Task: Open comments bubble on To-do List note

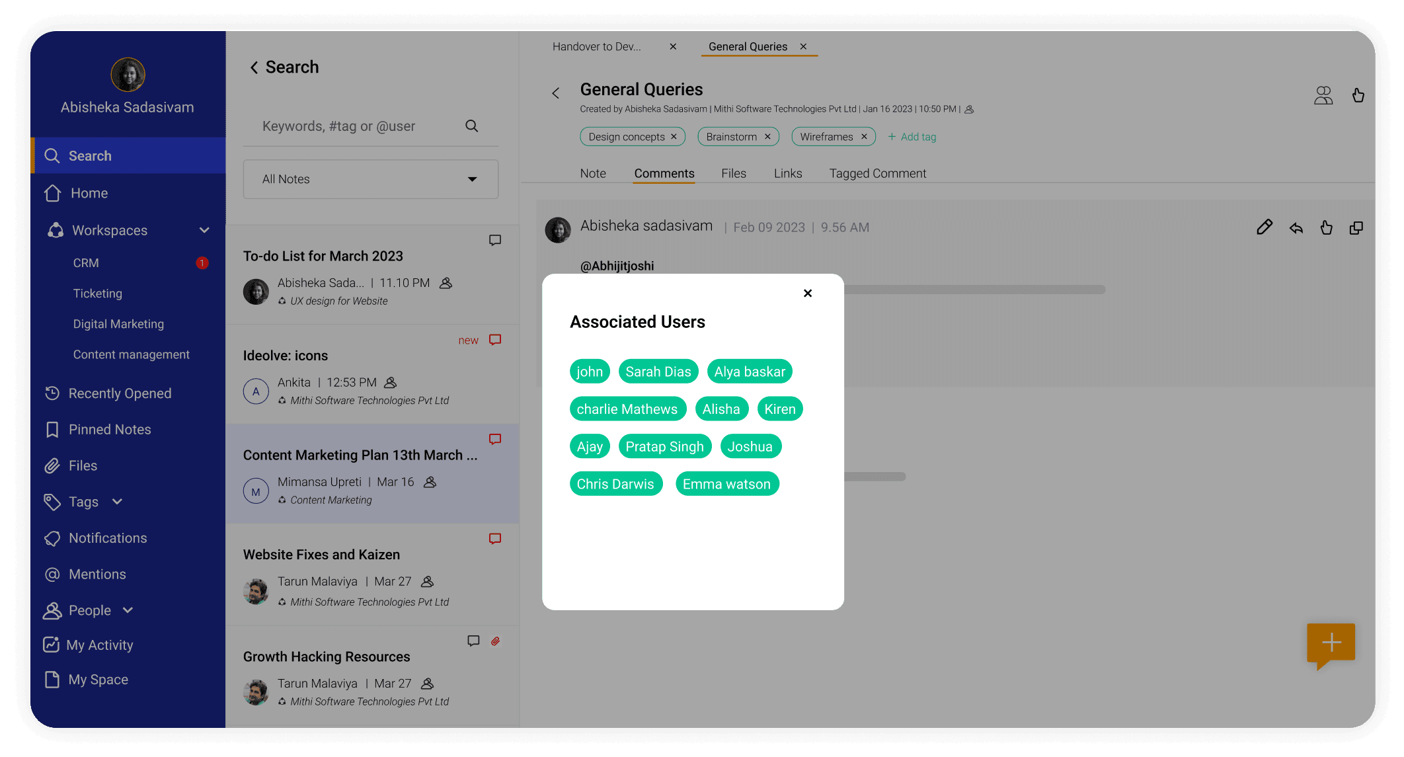Action: coord(494,239)
